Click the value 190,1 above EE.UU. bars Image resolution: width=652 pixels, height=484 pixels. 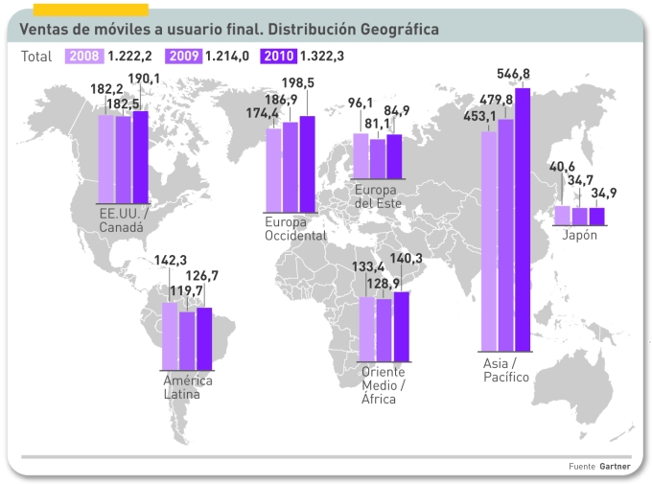(x=144, y=79)
